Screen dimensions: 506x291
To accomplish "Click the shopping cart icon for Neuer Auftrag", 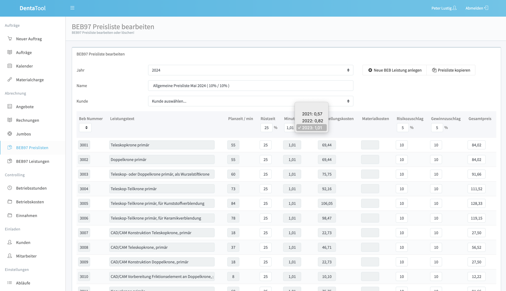I will tap(10, 39).
